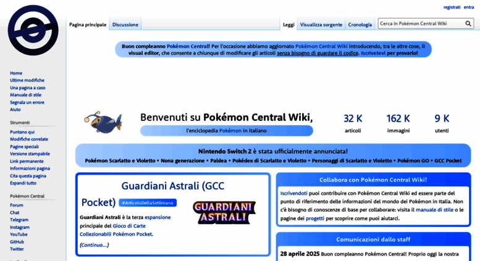
Task: Click the Pokémon link in the tagline
Action: 230,131
